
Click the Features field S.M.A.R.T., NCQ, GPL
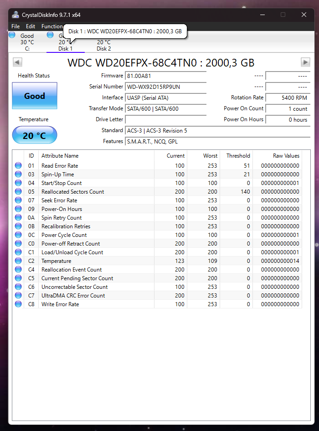coord(217,142)
